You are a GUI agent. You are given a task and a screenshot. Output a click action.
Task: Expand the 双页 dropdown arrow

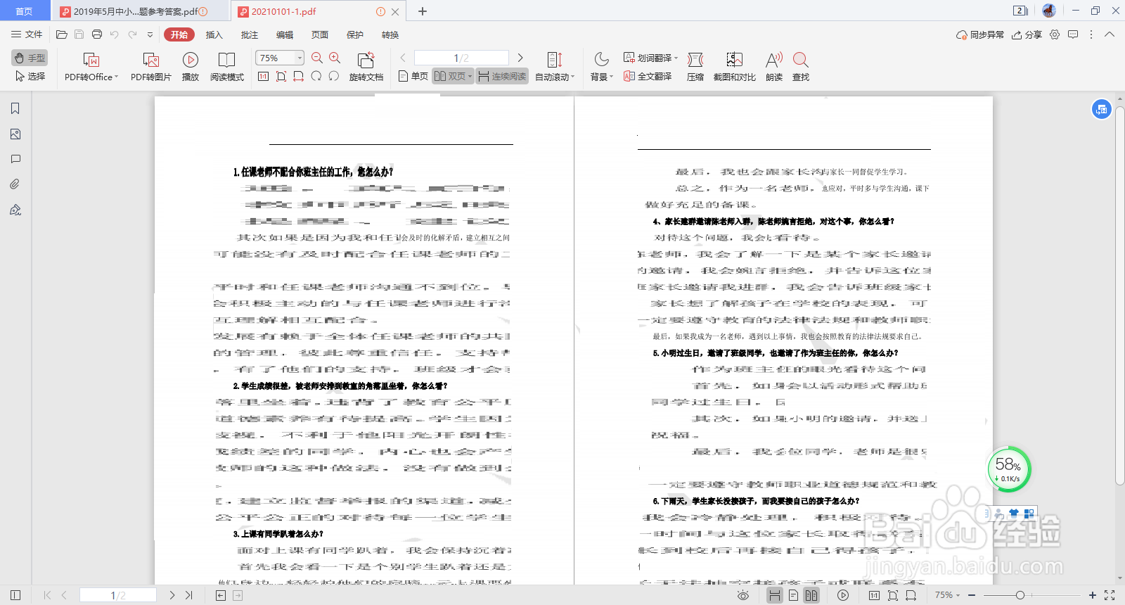tap(470, 76)
